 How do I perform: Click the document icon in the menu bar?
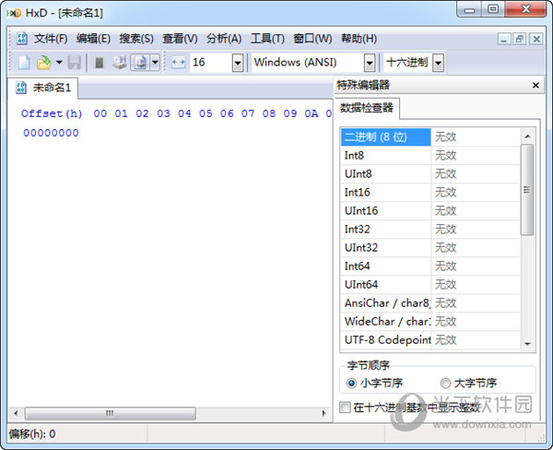tap(21, 38)
